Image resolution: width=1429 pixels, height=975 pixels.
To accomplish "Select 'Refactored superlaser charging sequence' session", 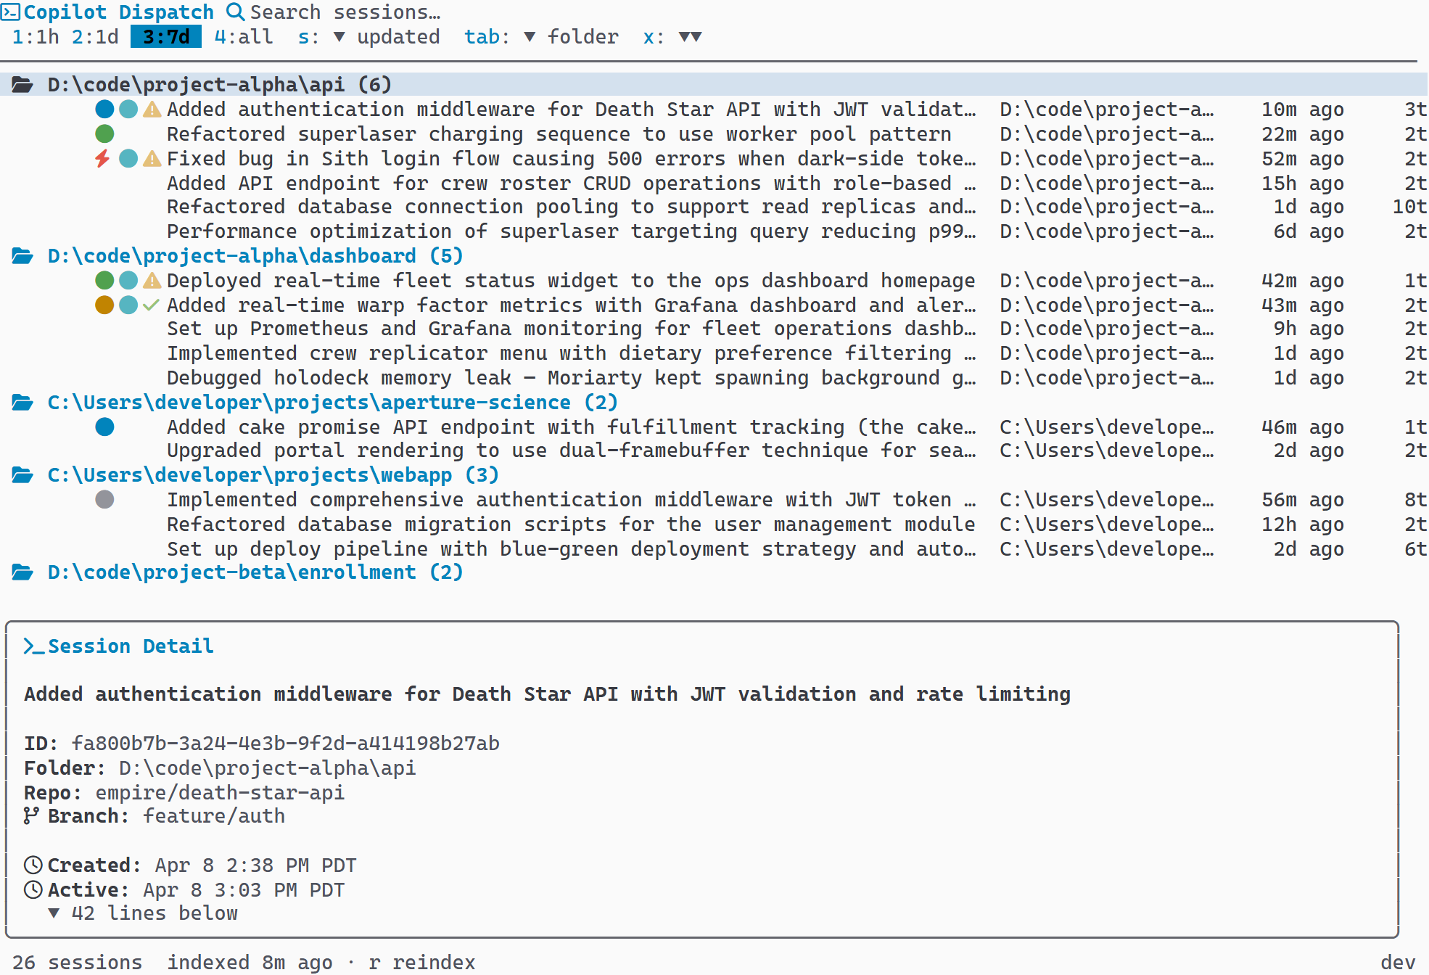I will point(714,134).
